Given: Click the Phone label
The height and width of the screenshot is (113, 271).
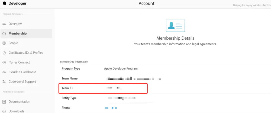Looking at the screenshot, I should coord(66,108).
